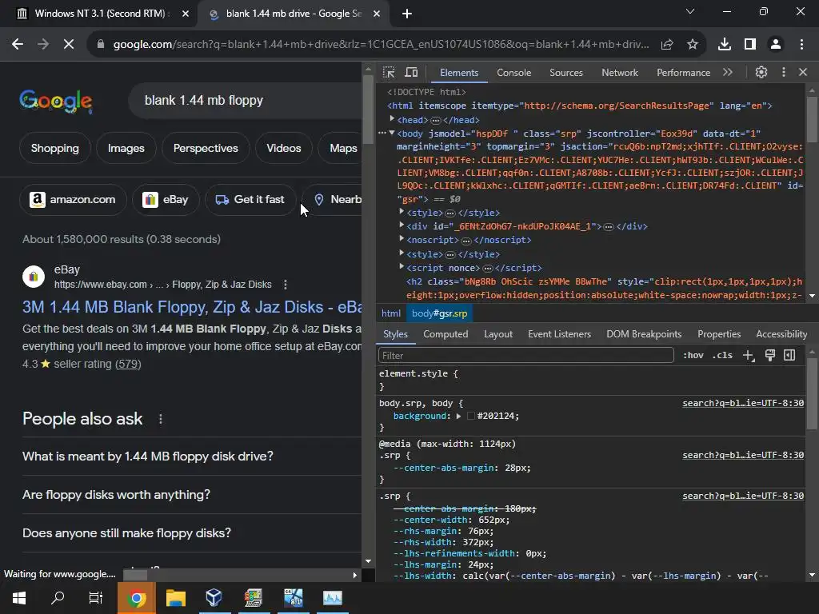
Task: Collapse the body element node
Action: coord(392,134)
